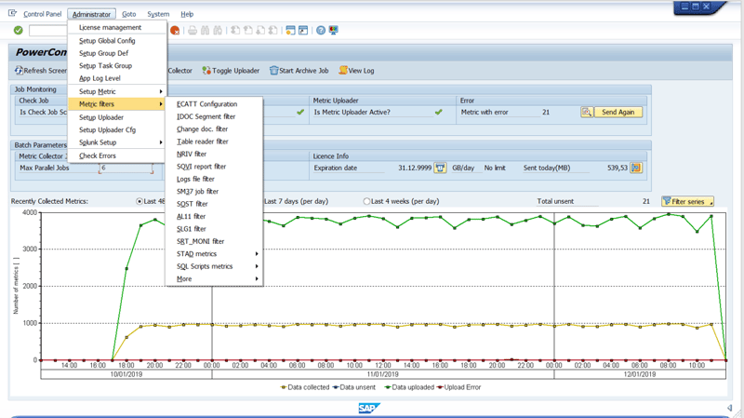Viewport: 744px width, 418px height.
Task: Click the Send Again button
Action: (x=618, y=112)
